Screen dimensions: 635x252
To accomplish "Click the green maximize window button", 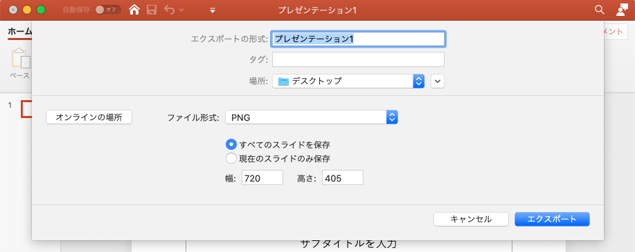I will [x=40, y=10].
